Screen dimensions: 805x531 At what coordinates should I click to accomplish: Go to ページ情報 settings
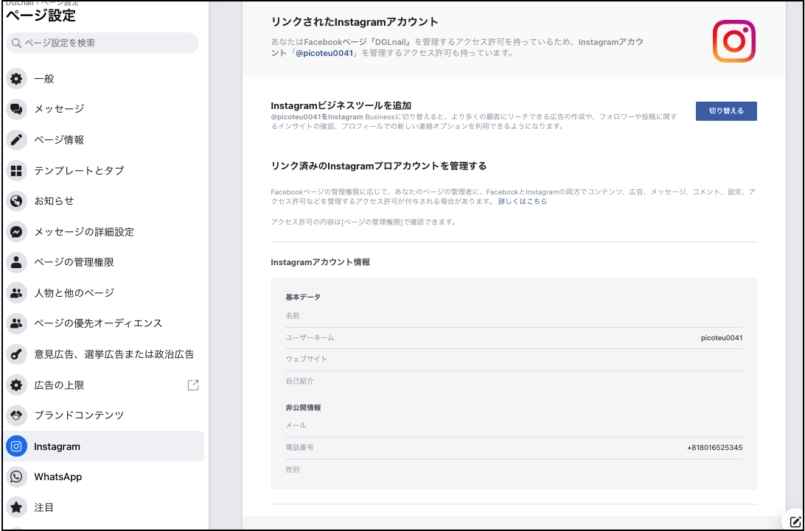(x=104, y=139)
